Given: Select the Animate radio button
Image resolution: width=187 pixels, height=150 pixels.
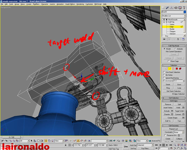Looking at the screenshot, I should pyautogui.click(x=175, y=49).
